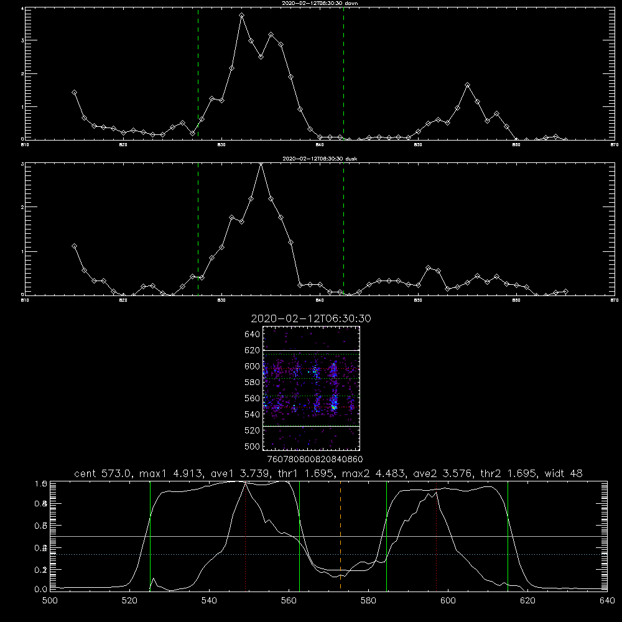
Task: Click the heatmap y-axis label 520
Action: coord(252,430)
